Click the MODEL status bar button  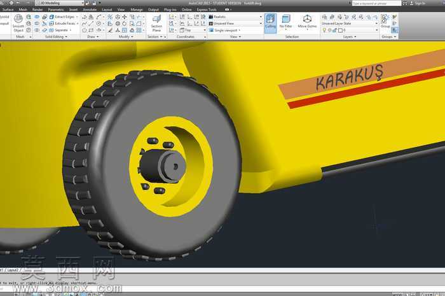click(x=397, y=294)
